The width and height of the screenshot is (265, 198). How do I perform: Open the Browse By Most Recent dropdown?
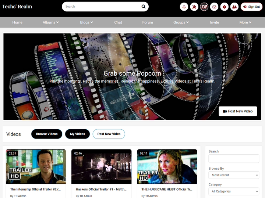pyautogui.click(x=234, y=175)
